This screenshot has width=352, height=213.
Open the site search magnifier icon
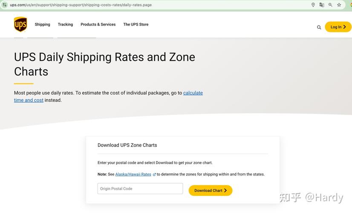click(x=319, y=27)
